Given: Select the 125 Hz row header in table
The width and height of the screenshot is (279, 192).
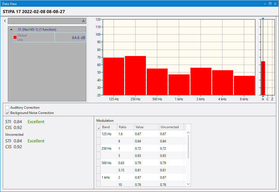Looking at the screenshot, I should pyautogui.click(x=98, y=134).
